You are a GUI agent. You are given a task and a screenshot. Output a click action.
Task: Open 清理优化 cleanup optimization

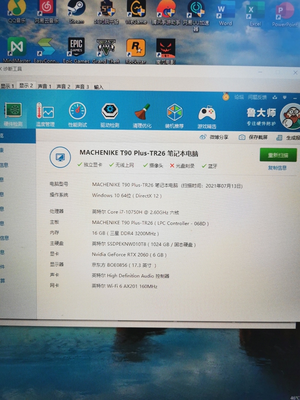pos(142,116)
